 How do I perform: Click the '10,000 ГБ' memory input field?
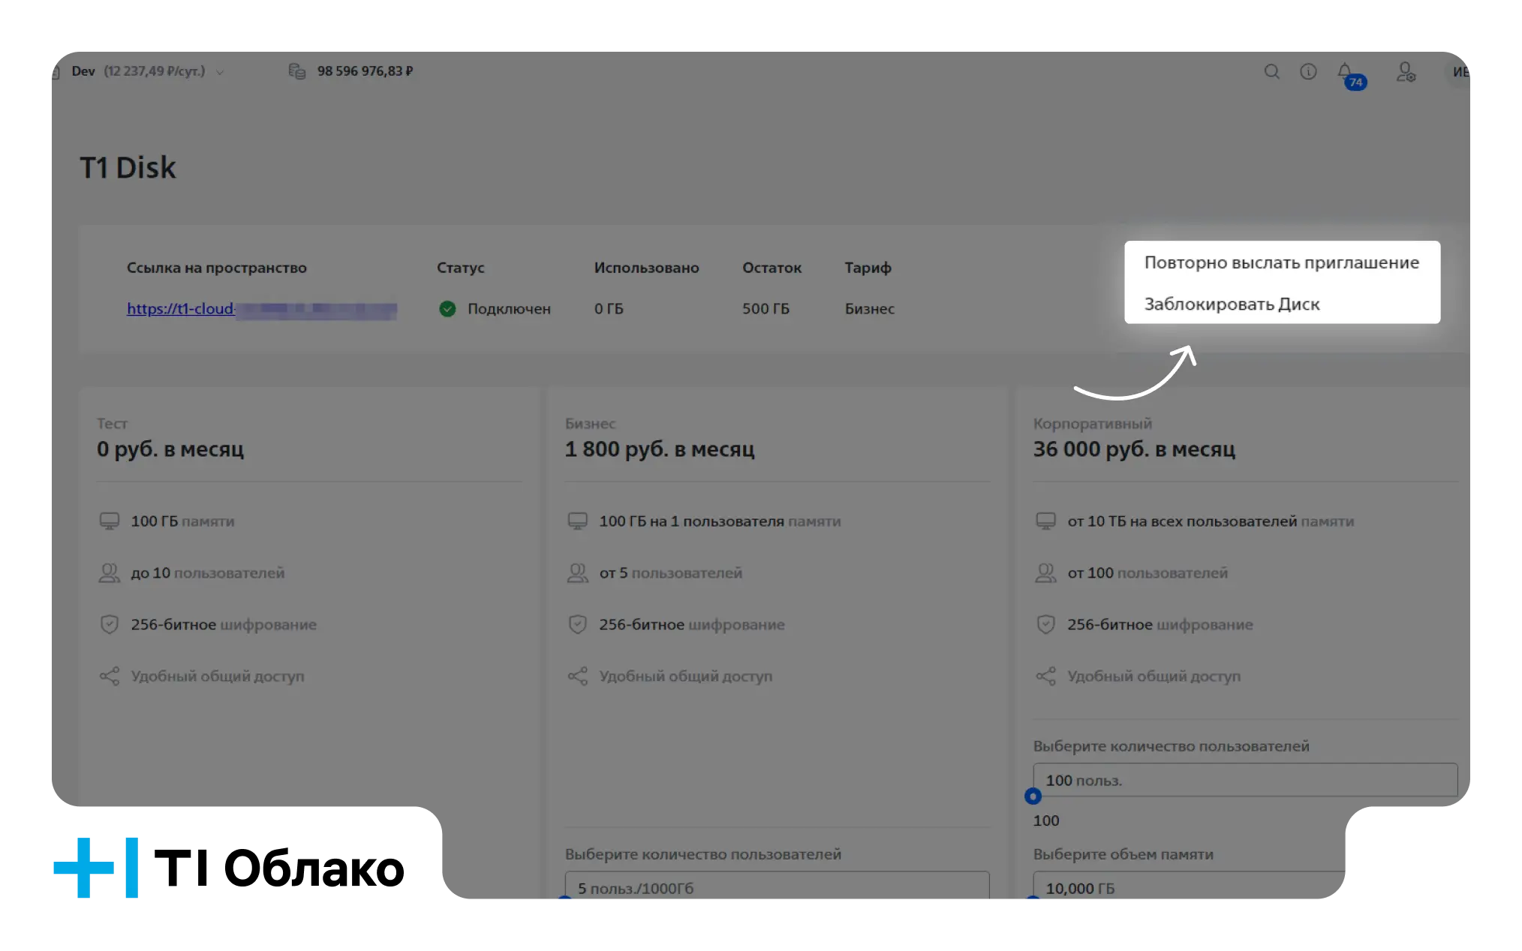1189,885
